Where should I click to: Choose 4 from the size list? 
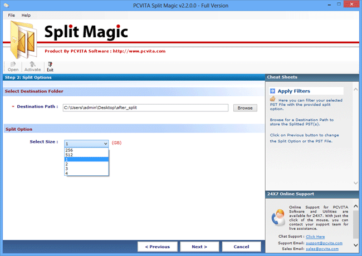click(86, 173)
